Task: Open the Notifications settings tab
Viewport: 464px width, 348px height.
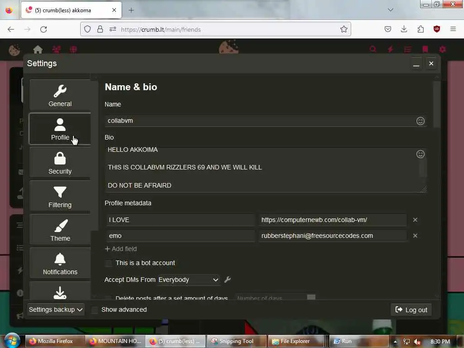Action: [x=60, y=263]
